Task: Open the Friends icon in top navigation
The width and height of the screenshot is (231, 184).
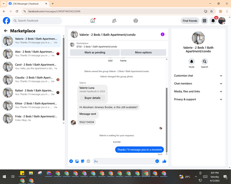Action: point(114,21)
